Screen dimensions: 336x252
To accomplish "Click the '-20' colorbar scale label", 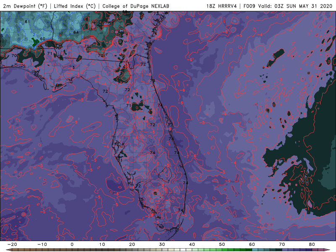I will [12, 244].
